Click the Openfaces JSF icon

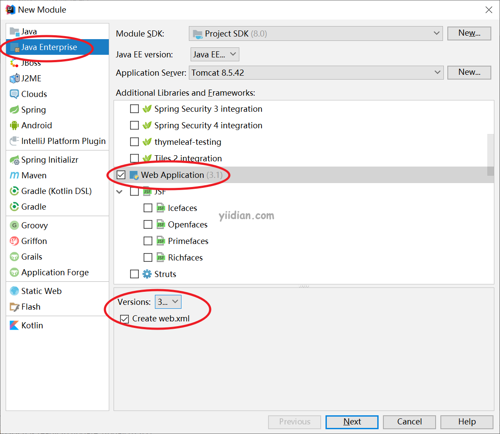tap(161, 224)
